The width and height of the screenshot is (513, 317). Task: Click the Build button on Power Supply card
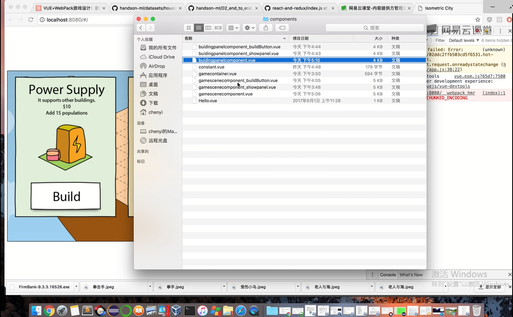coord(66,196)
